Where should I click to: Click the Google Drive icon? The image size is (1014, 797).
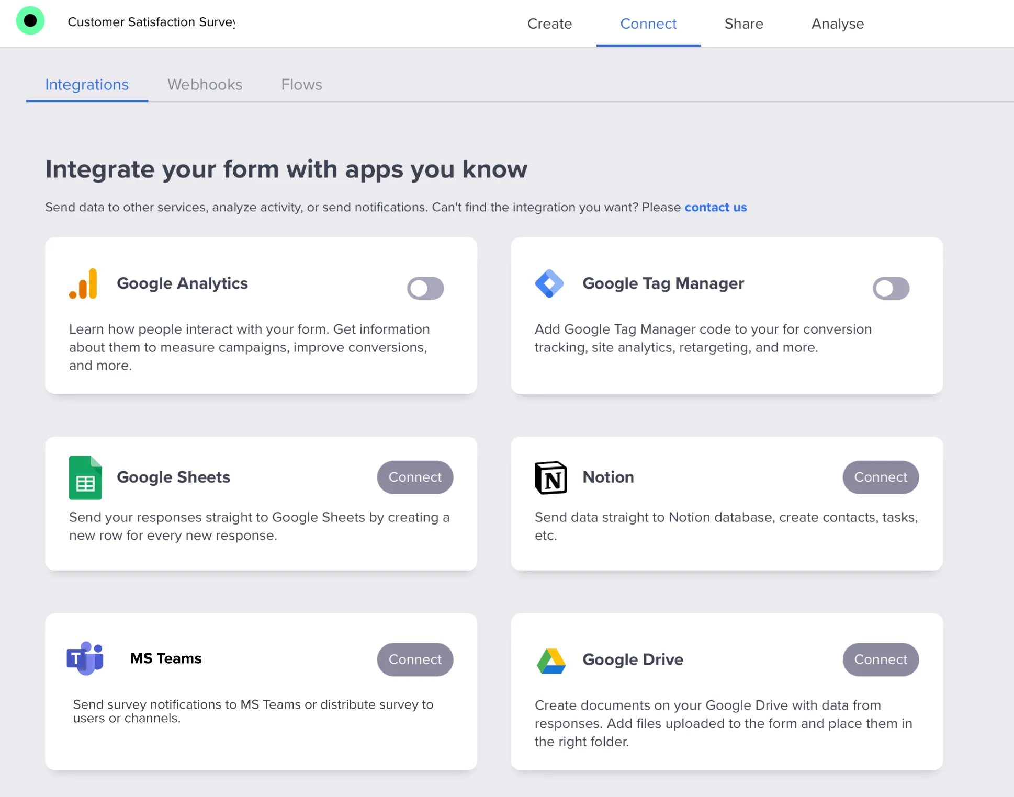pyautogui.click(x=550, y=660)
